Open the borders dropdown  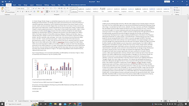tap(67, 12)
